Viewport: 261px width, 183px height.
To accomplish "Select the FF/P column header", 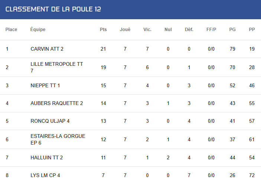I will 211,30.
